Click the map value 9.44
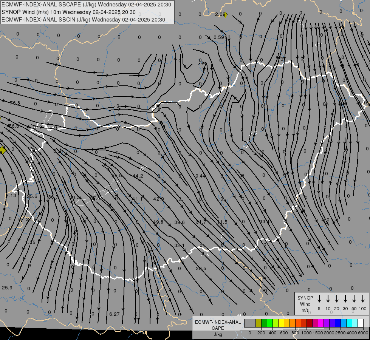 200,176
